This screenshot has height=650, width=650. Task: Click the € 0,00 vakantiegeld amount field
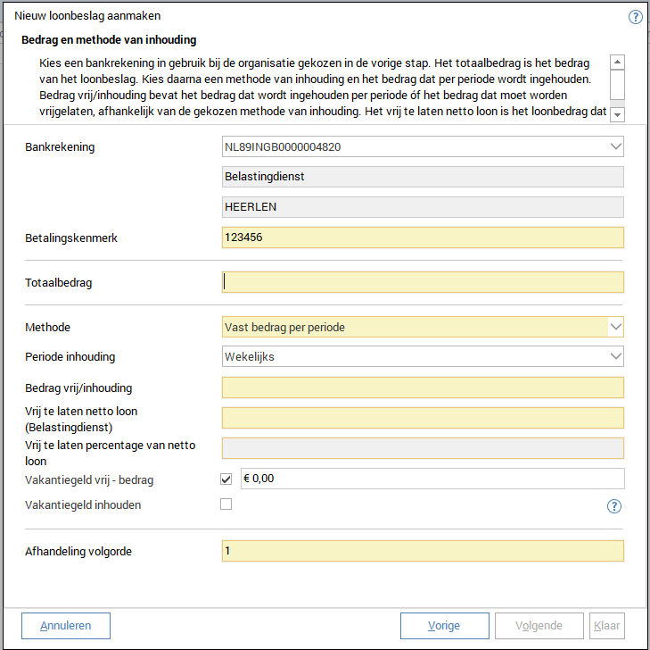click(x=432, y=479)
